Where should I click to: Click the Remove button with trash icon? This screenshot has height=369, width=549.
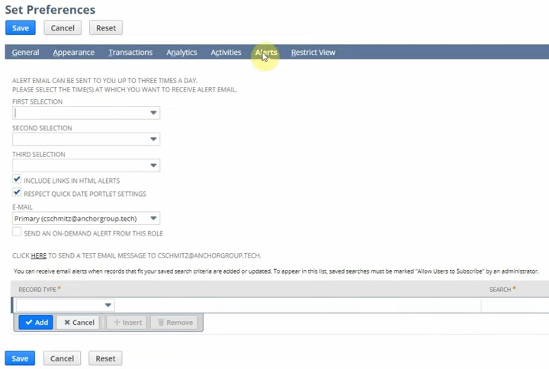175,322
